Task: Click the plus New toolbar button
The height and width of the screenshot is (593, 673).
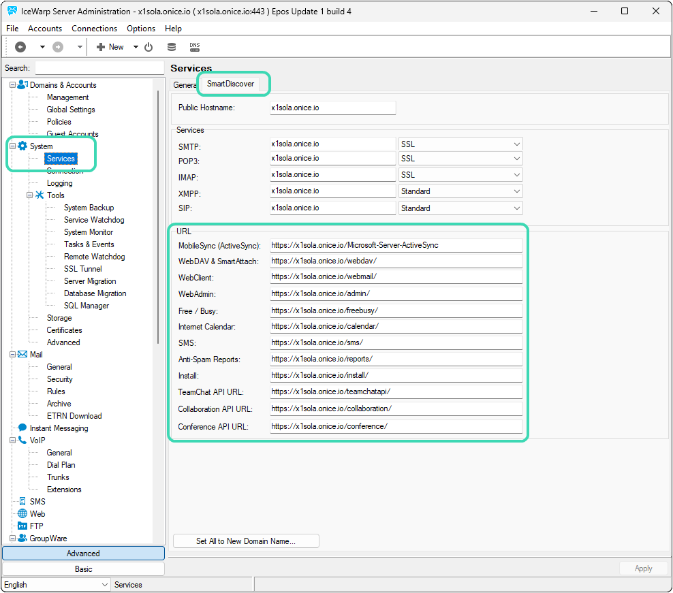Action: coord(110,47)
